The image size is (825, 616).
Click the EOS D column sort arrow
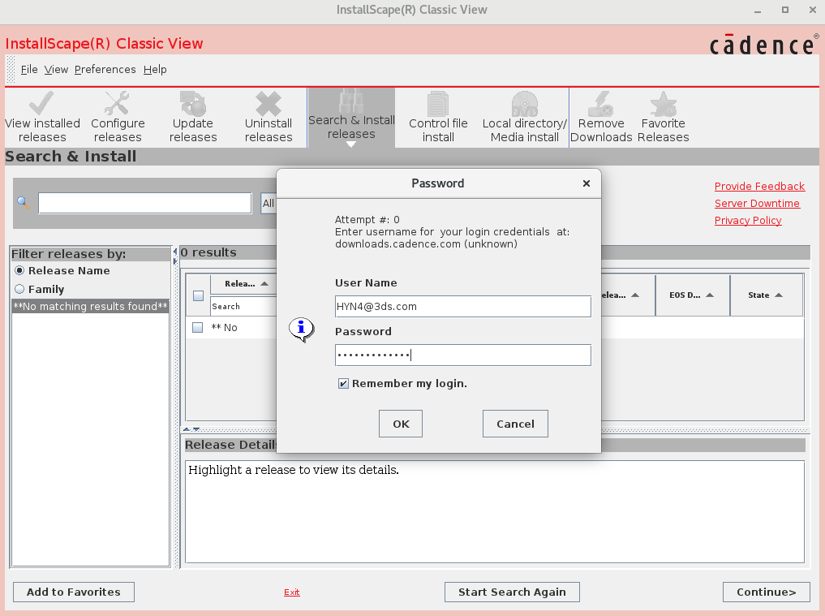[708, 295]
